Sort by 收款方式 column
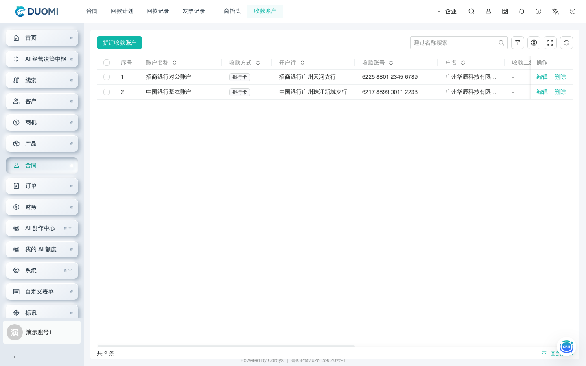 (x=258, y=63)
